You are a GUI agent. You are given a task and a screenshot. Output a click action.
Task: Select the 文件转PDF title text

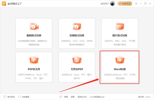77,69
